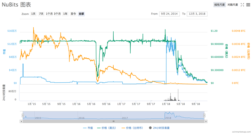The image size is (252, 134).
Task: Grab the left navigator range handle
Action: coord(23,115)
